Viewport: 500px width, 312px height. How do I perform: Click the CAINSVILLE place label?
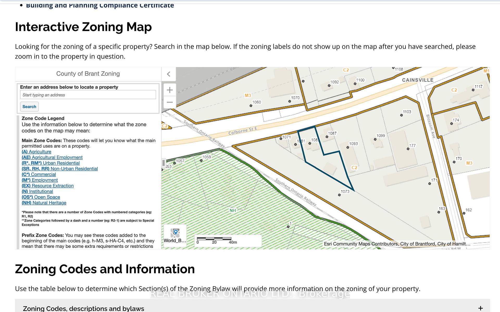point(418,80)
